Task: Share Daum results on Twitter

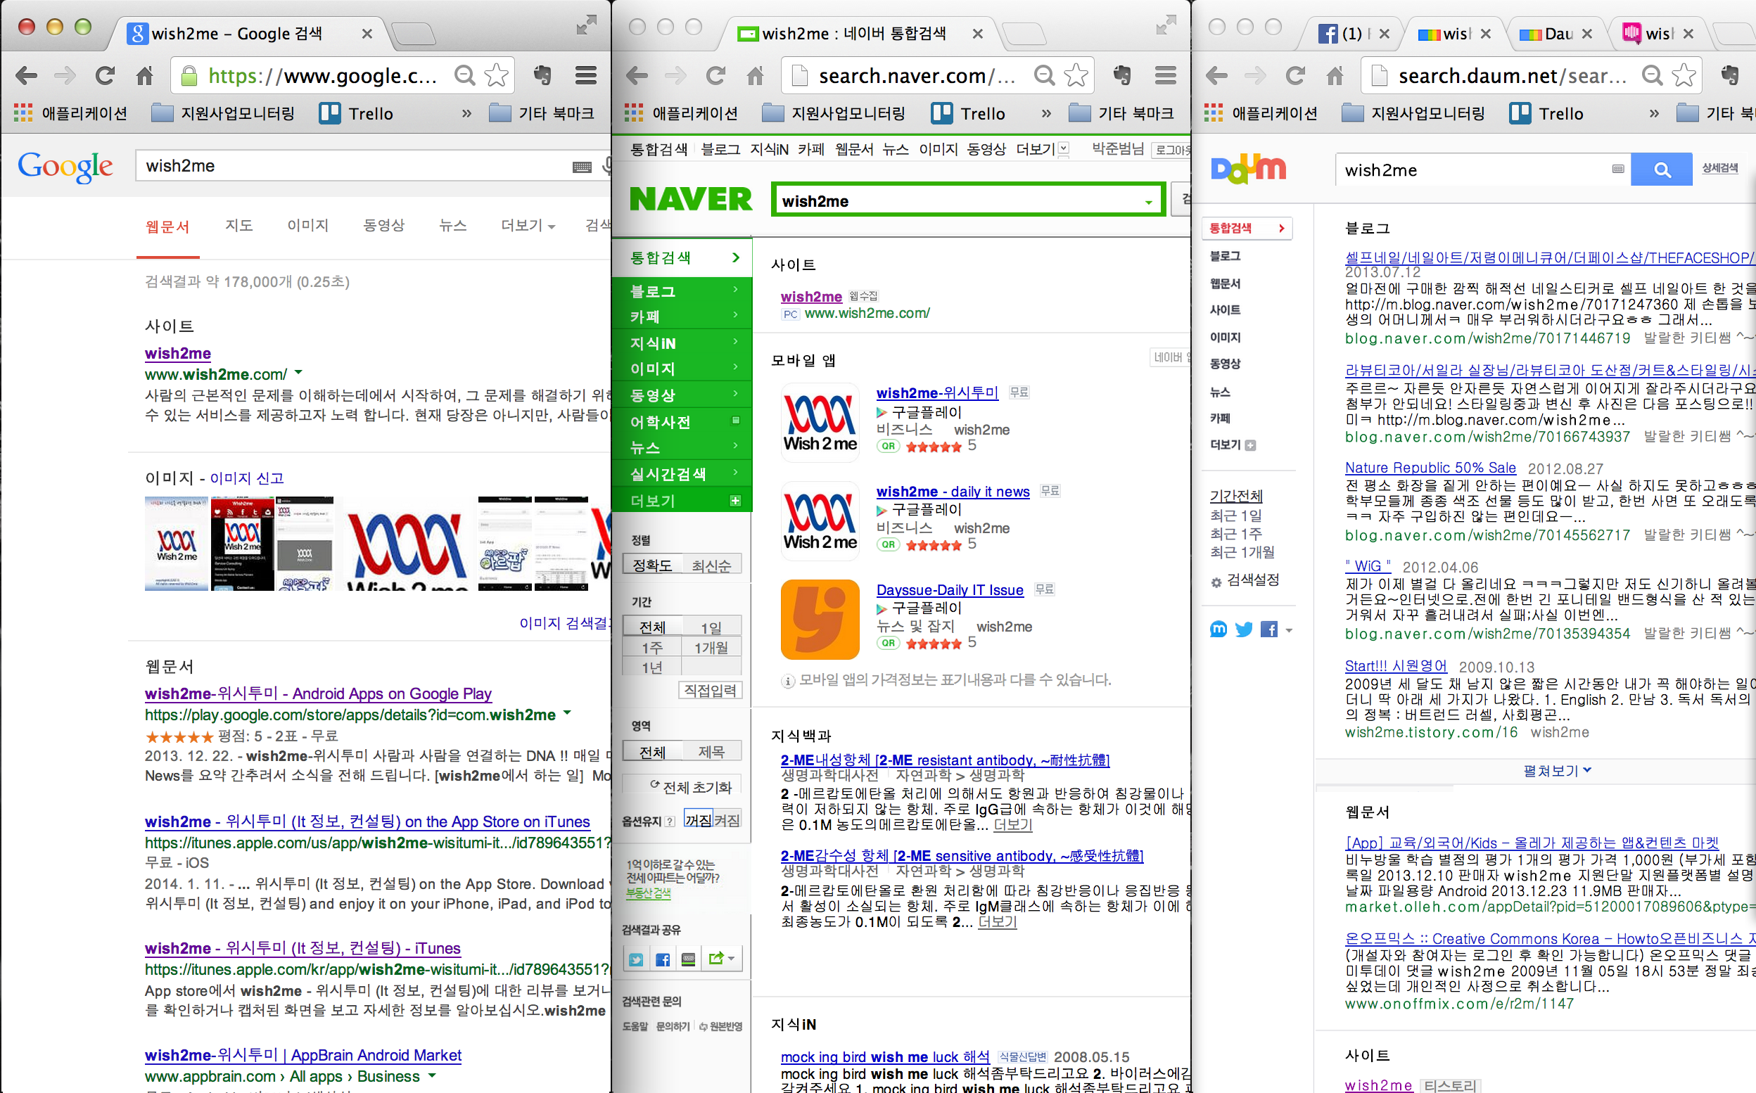Action: tap(1244, 629)
